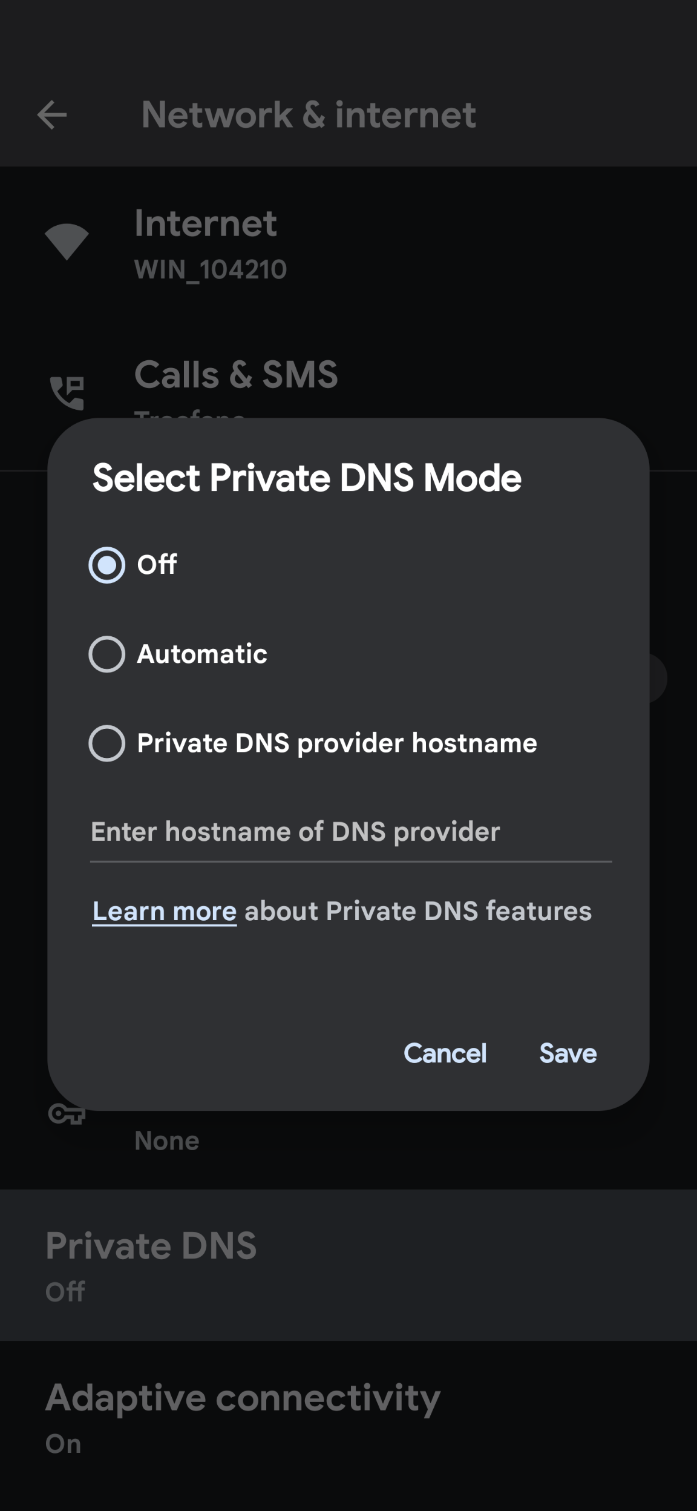The width and height of the screenshot is (697, 1511).
Task: Open the Internet WIN_104210 entry
Action: pyautogui.click(x=348, y=243)
